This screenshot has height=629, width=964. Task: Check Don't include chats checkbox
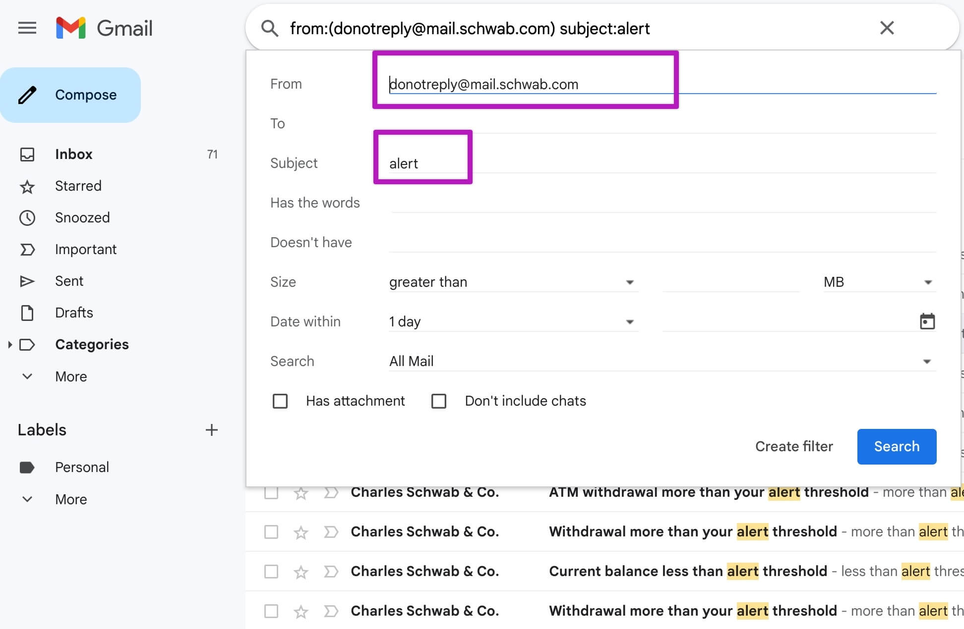pos(439,401)
